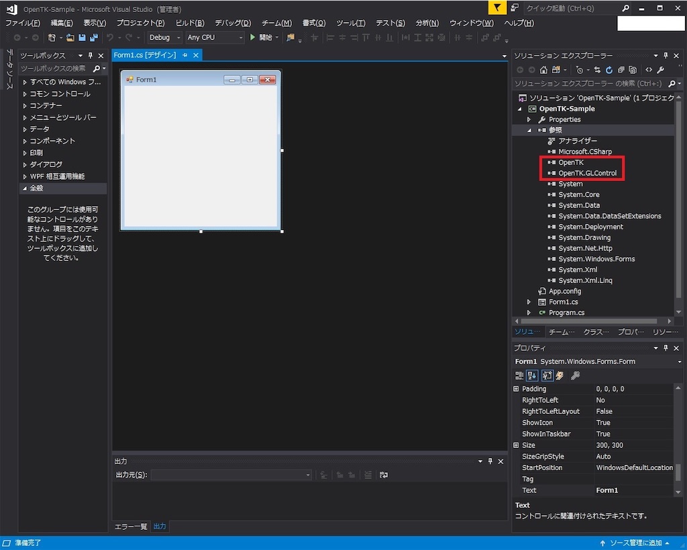Expand the Containers toolbox group
Screen dimensions: 687x550
(x=25, y=105)
